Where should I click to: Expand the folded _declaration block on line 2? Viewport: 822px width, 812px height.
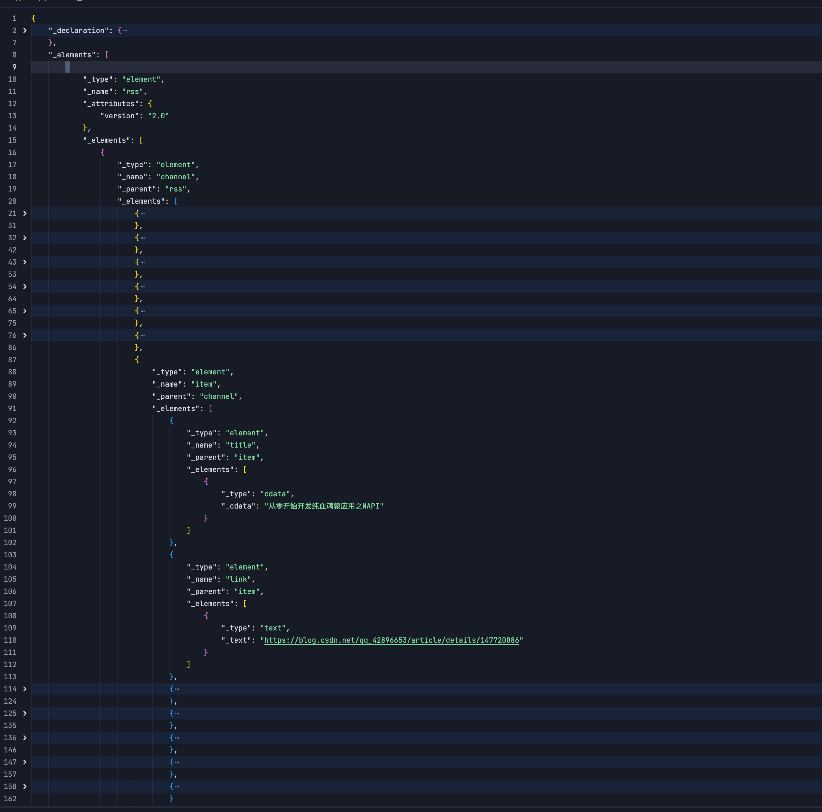tap(25, 31)
